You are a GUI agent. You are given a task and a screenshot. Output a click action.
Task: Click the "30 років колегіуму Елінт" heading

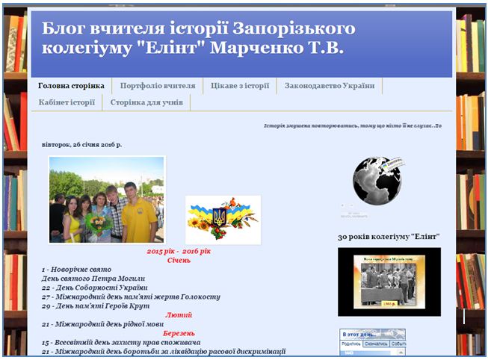click(389, 237)
